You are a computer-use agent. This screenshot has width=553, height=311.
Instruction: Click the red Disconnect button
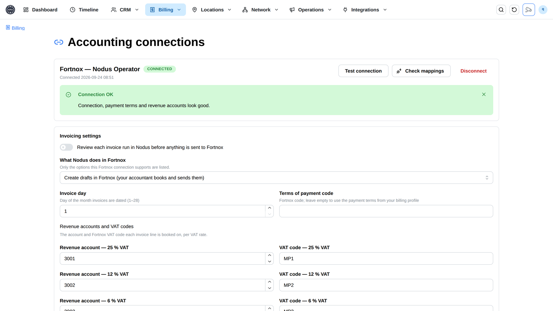point(474,71)
